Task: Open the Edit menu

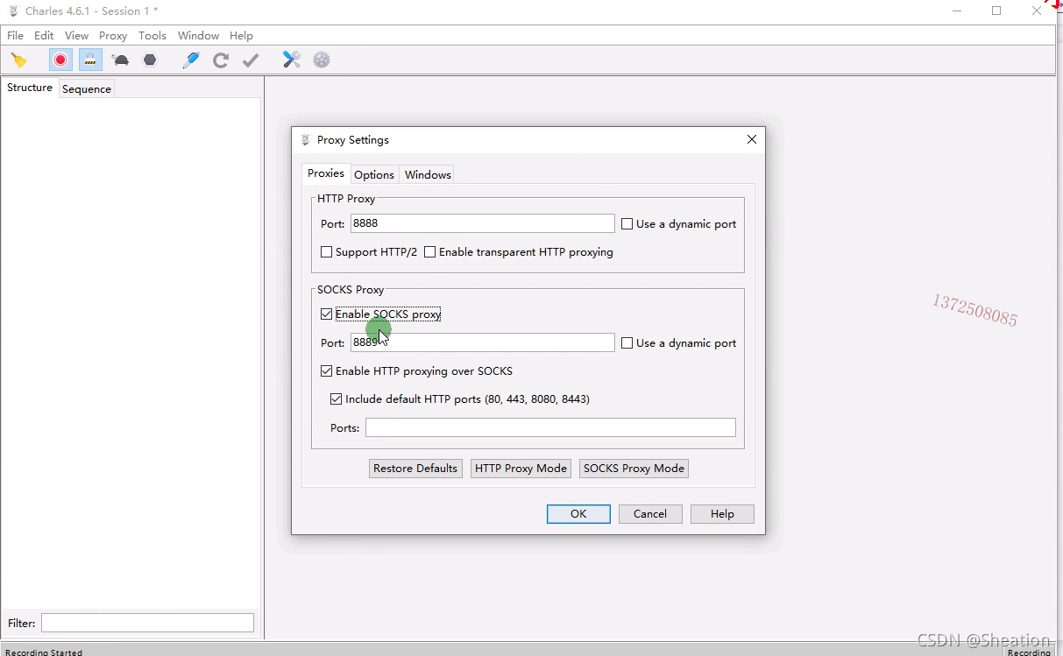Action: click(44, 36)
